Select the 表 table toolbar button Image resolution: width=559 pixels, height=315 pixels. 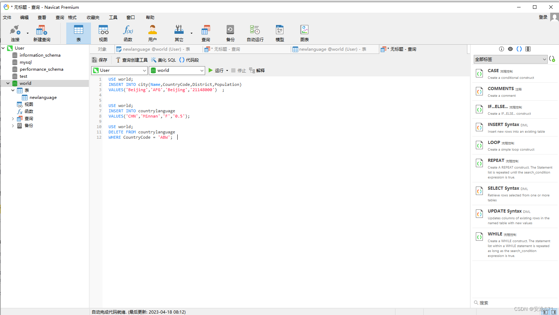tap(79, 33)
